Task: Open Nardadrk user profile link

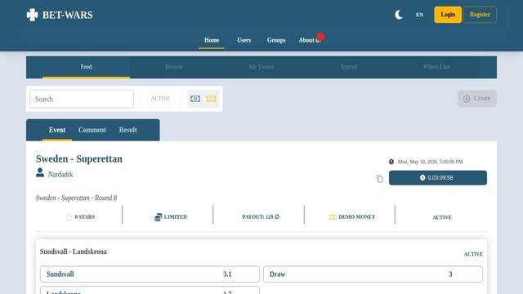Action: 60,174
